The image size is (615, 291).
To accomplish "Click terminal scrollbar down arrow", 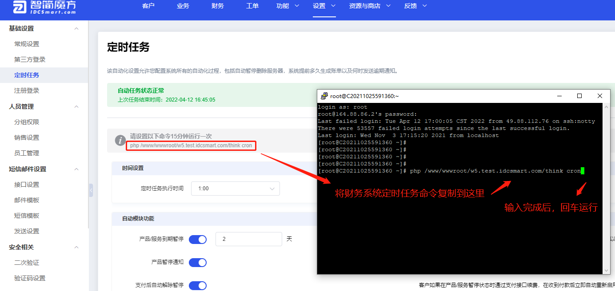I will 607,270.
